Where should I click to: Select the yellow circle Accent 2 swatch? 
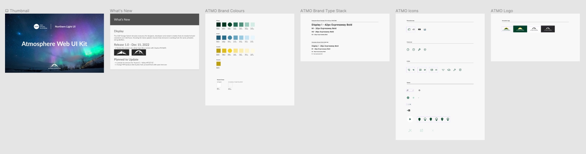(230, 50)
